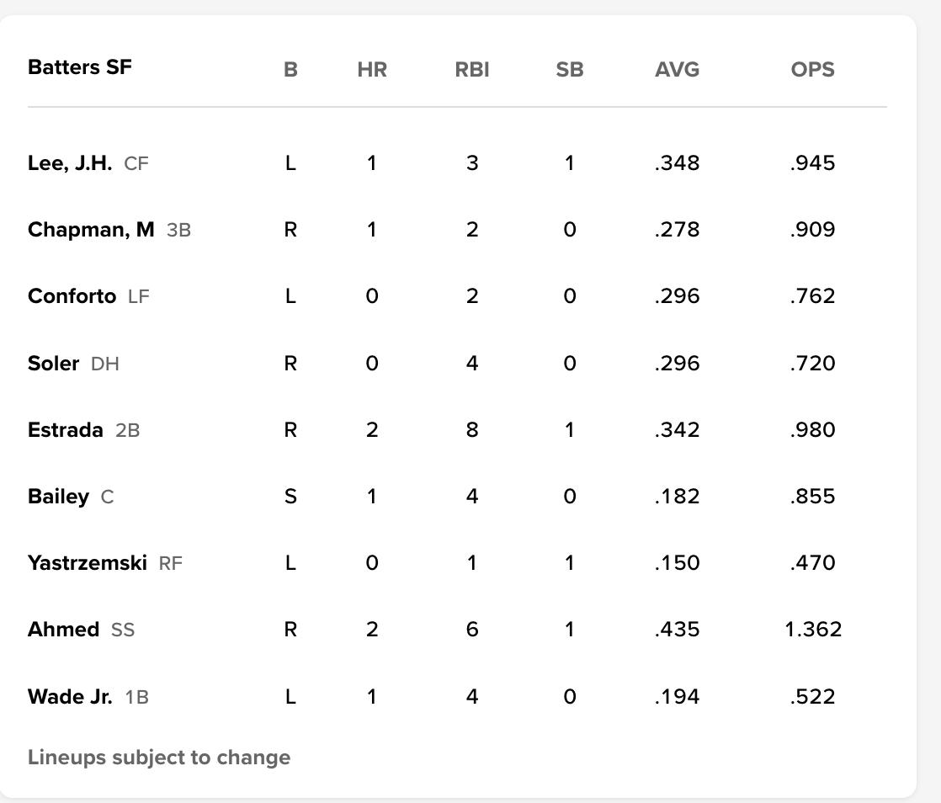The width and height of the screenshot is (941, 803).
Task: Click Ahmed in the lineup
Action: pos(63,630)
